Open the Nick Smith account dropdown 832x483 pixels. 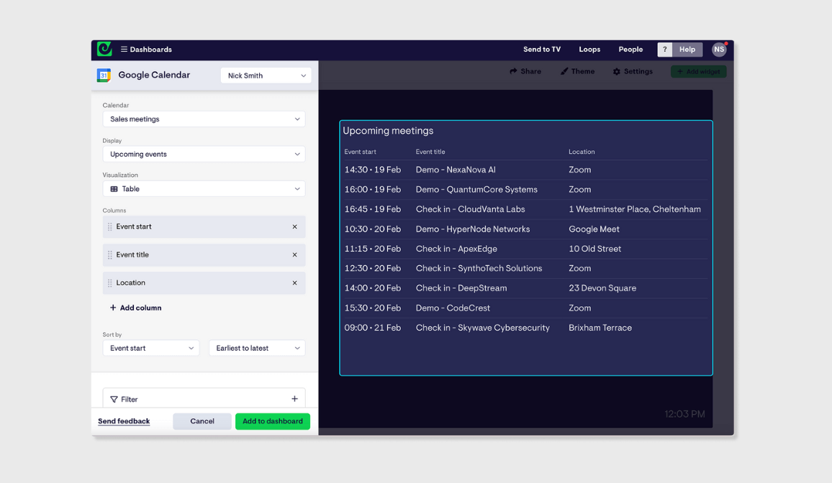click(266, 75)
